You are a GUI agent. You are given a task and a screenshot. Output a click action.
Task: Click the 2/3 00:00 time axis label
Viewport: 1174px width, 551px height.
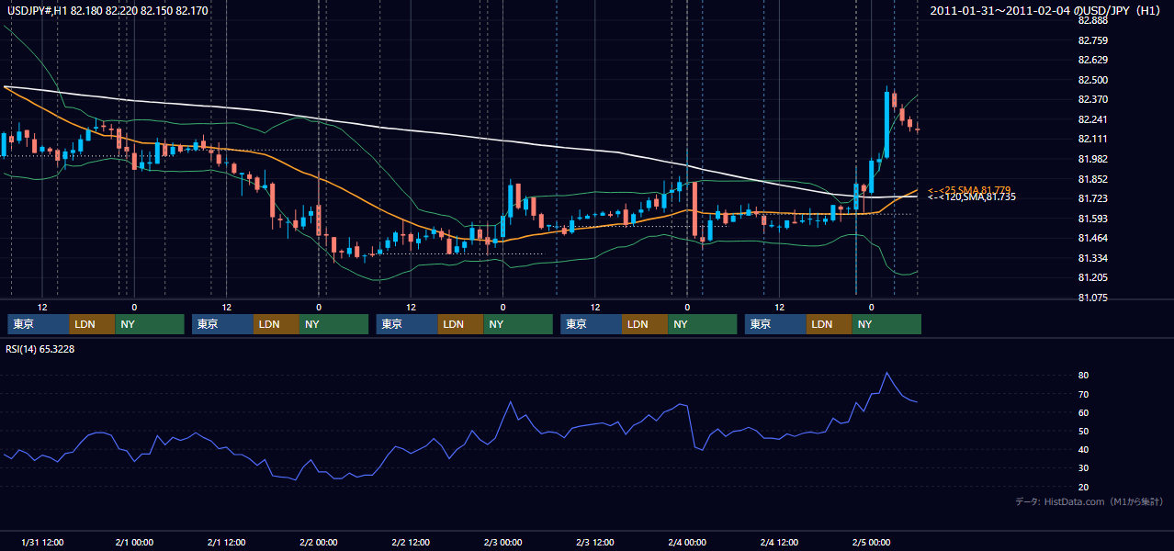(x=502, y=543)
